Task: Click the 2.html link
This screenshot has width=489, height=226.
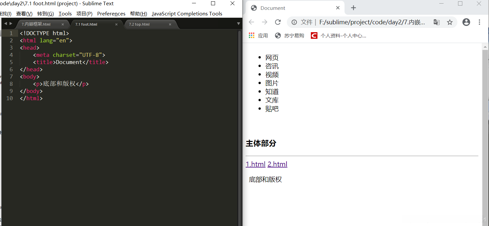Action: 277,164
